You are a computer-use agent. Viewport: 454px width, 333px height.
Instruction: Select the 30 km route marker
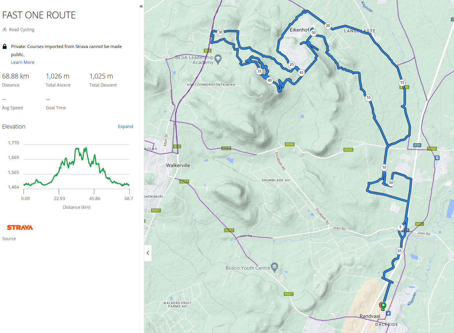(220, 32)
